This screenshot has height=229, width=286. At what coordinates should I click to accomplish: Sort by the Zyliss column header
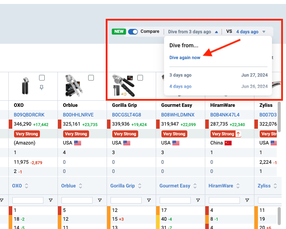tap(264, 186)
